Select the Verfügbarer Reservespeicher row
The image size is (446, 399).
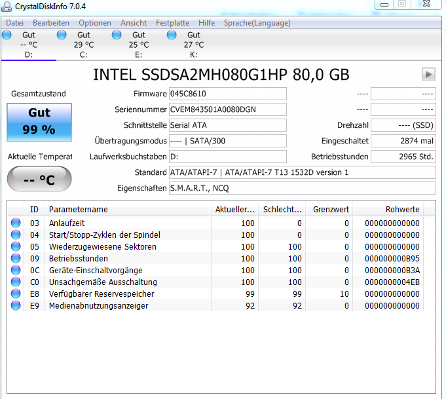tap(216, 294)
